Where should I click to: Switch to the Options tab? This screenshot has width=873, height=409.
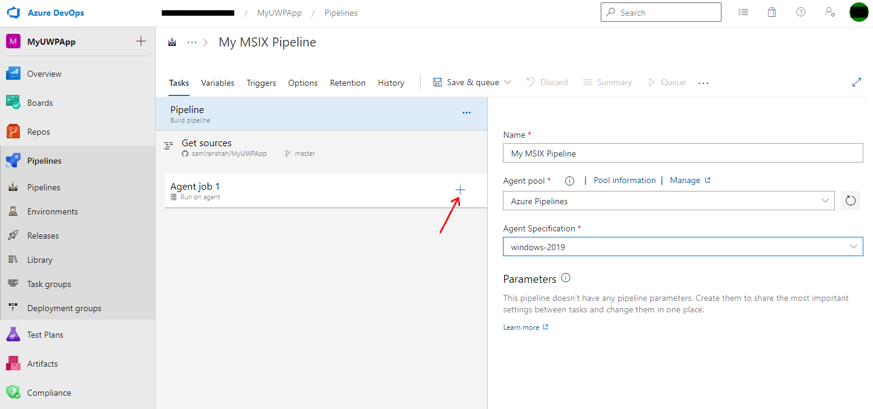[x=303, y=83]
